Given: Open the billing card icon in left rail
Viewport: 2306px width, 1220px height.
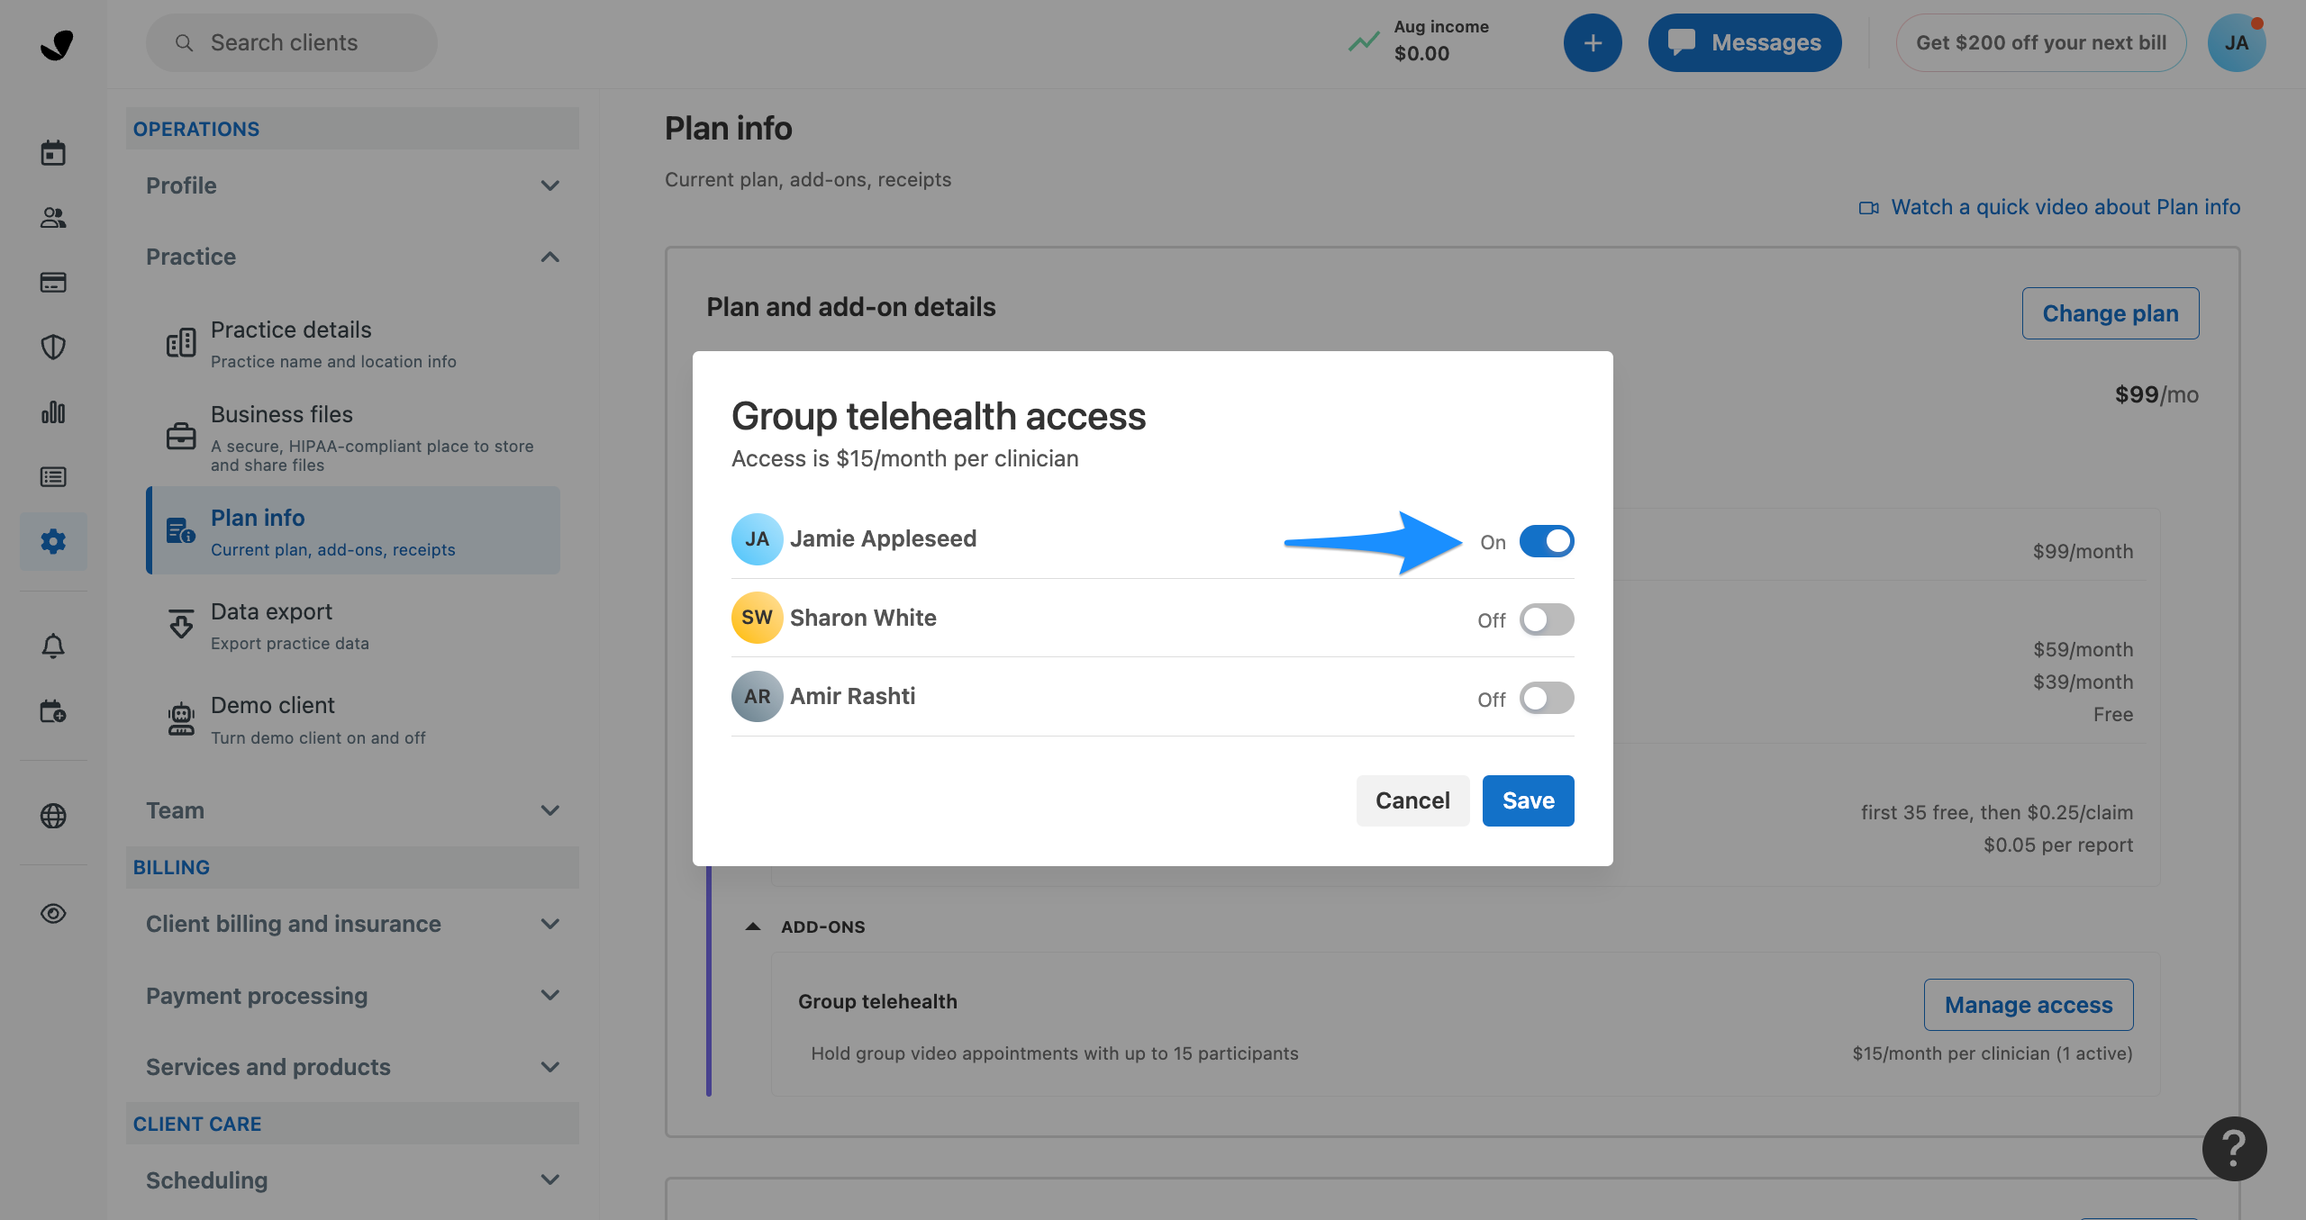Looking at the screenshot, I should pos(53,283).
